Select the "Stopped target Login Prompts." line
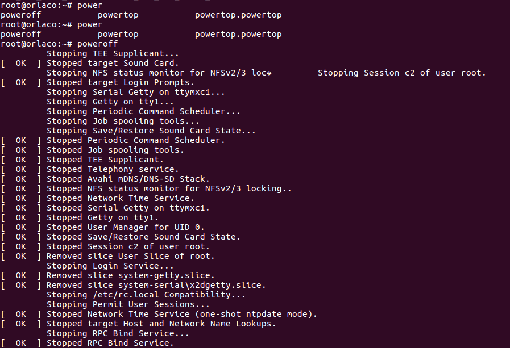This screenshot has height=348, width=510. (x=119, y=82)
